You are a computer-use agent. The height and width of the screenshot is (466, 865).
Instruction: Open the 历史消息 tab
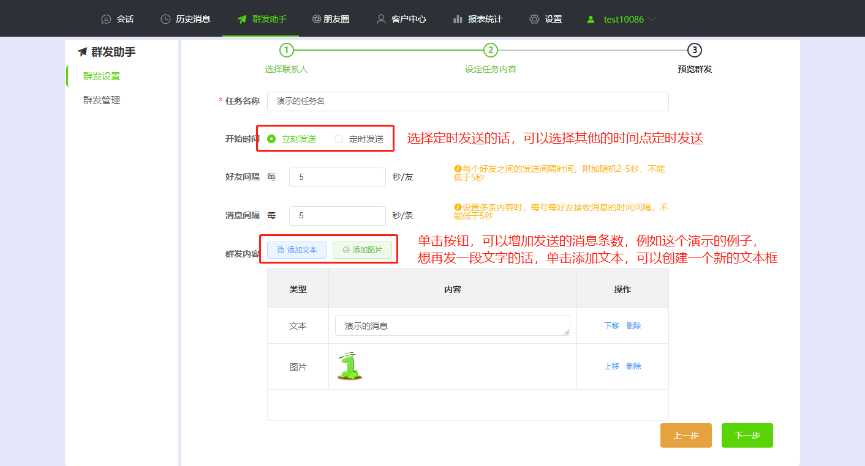tap(186, 19)
